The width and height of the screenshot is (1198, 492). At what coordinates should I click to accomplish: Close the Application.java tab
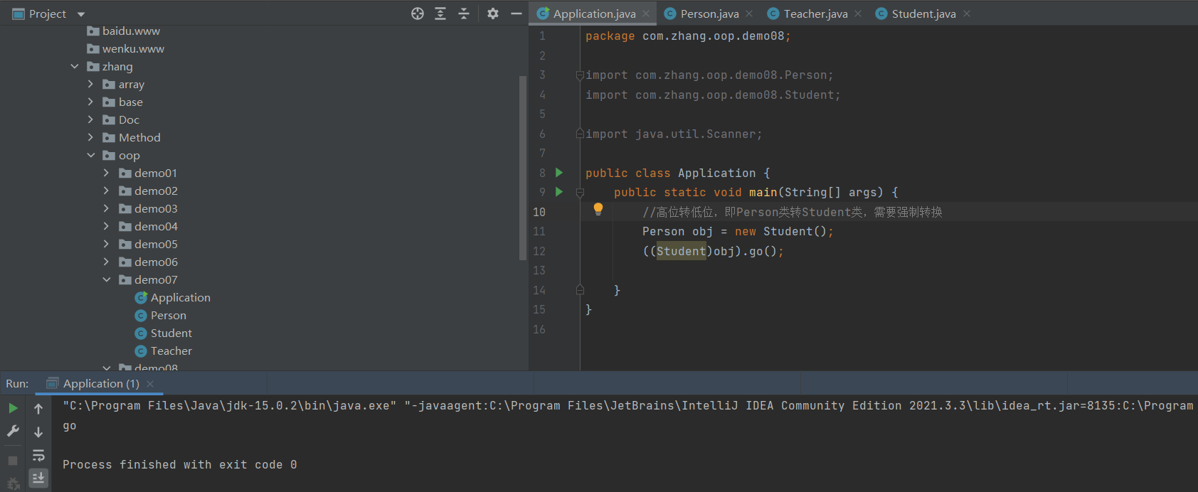tap(646, 14)
